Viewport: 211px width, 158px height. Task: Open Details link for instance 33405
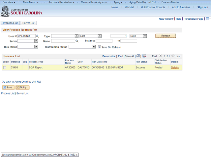(x=175, y=67)
